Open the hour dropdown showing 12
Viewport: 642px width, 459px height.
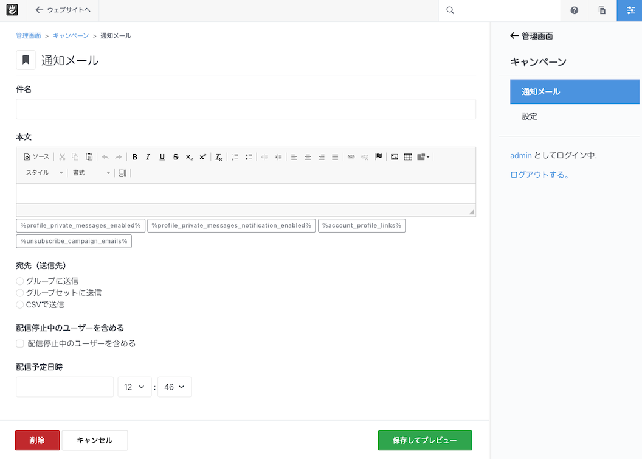tap(134, 387)
